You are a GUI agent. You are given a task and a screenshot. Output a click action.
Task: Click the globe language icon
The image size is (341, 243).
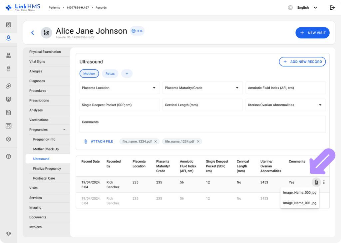[290, 8]
